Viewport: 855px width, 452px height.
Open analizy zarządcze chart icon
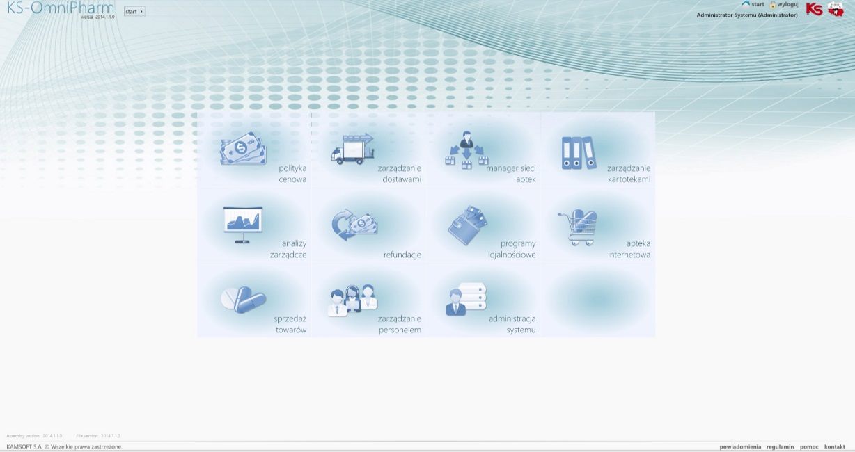coord(242,225)
